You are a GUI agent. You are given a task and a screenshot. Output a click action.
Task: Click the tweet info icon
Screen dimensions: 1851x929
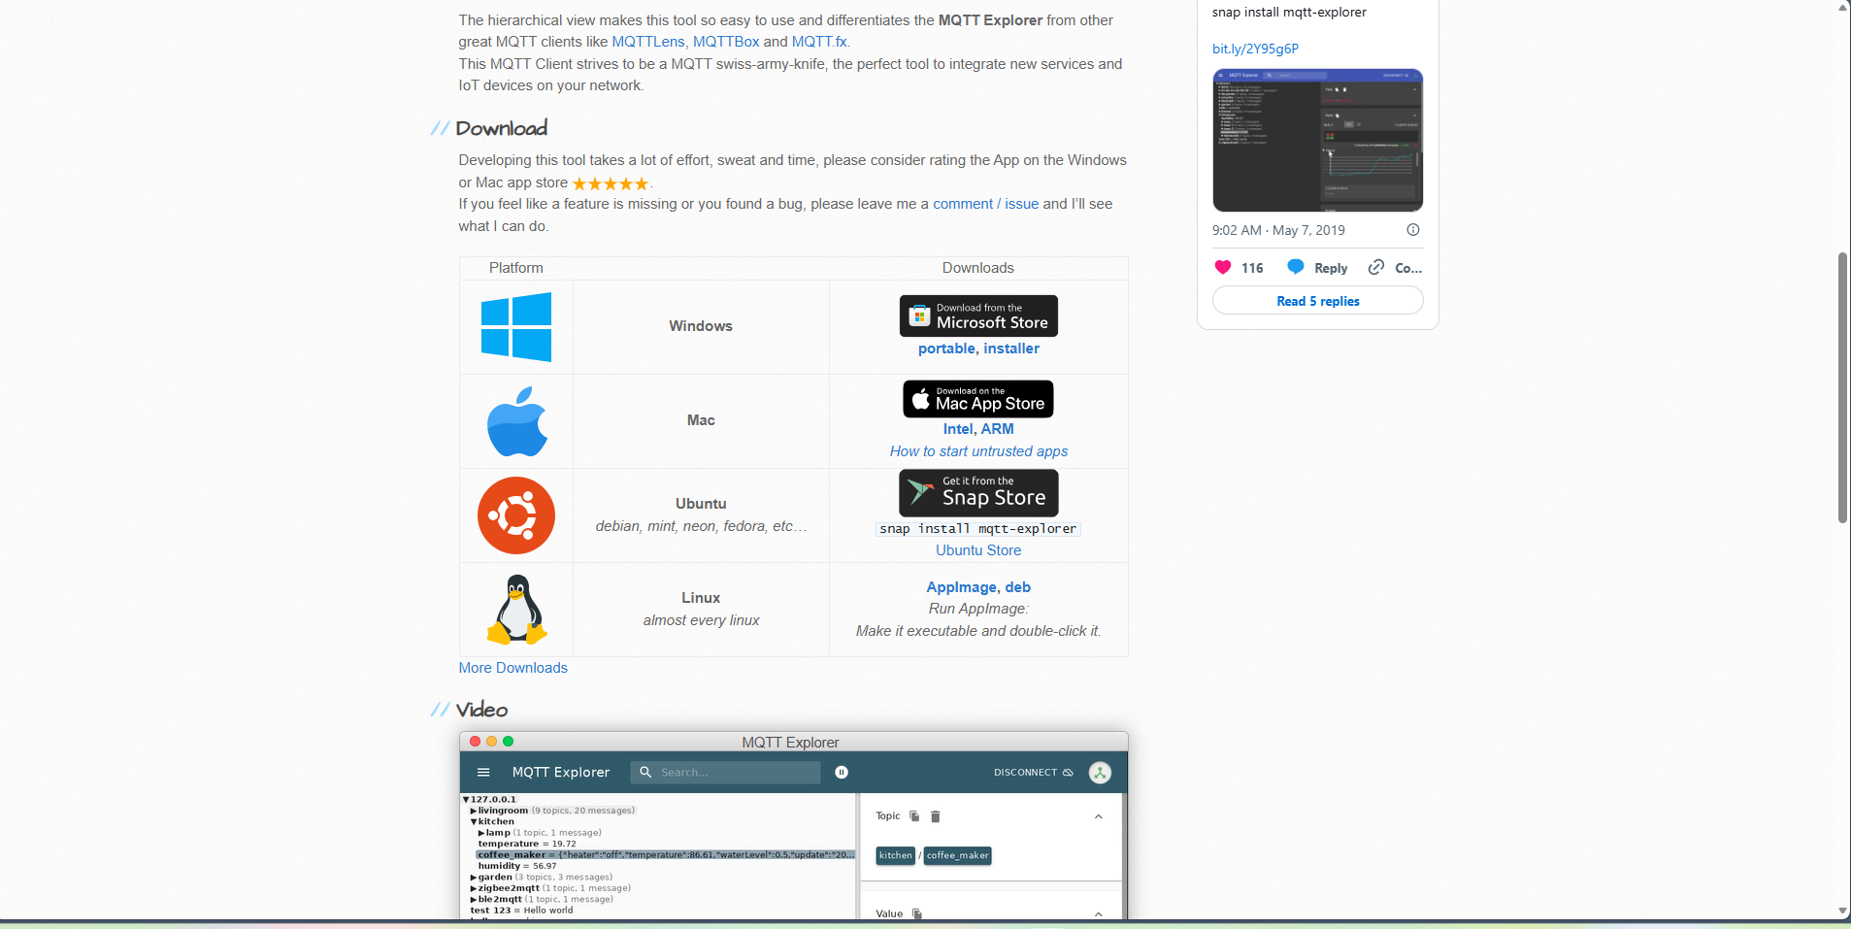[1413, 230]
